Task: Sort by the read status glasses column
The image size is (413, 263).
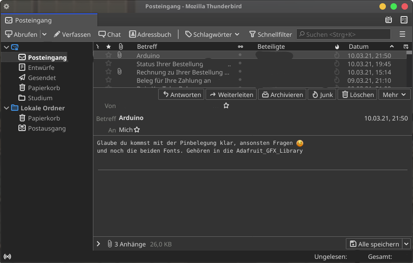Action: [240, 46]
